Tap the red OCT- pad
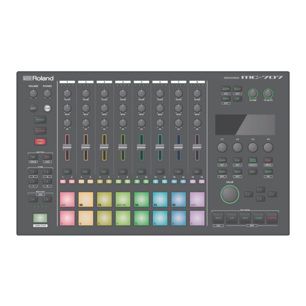 click(x=67, y=199)
